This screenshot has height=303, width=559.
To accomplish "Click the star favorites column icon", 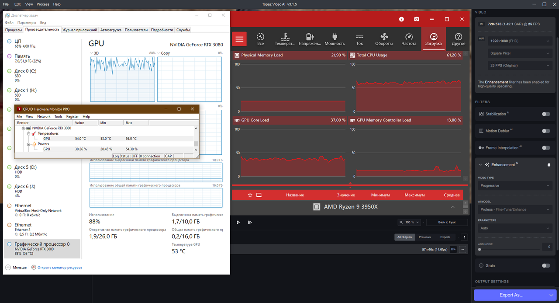I will tap(250, 195).
